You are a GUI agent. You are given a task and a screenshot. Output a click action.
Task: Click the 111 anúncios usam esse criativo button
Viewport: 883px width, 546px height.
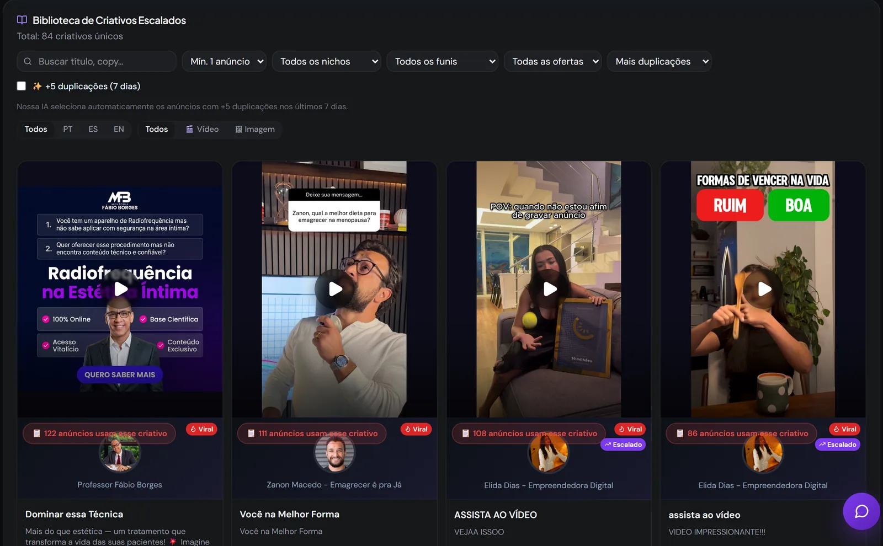click(x=312, y=433)
